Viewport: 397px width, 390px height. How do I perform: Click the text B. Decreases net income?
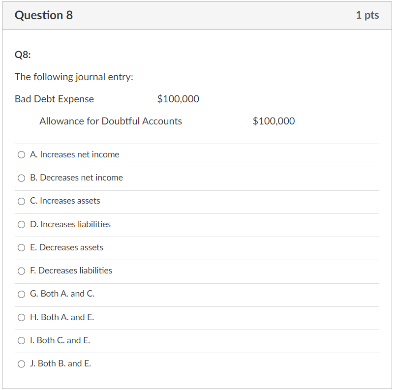pos(76,178)
